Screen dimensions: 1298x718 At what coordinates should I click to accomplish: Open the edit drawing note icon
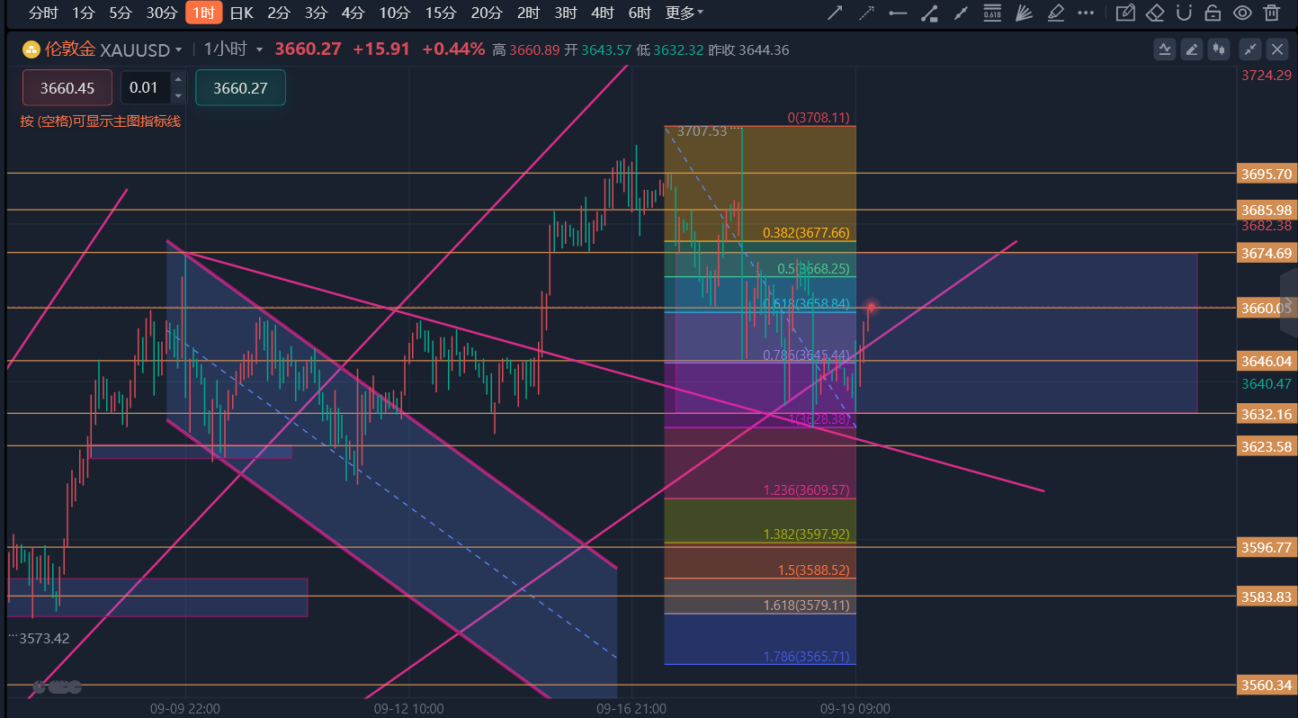(x=1124, y=13)
